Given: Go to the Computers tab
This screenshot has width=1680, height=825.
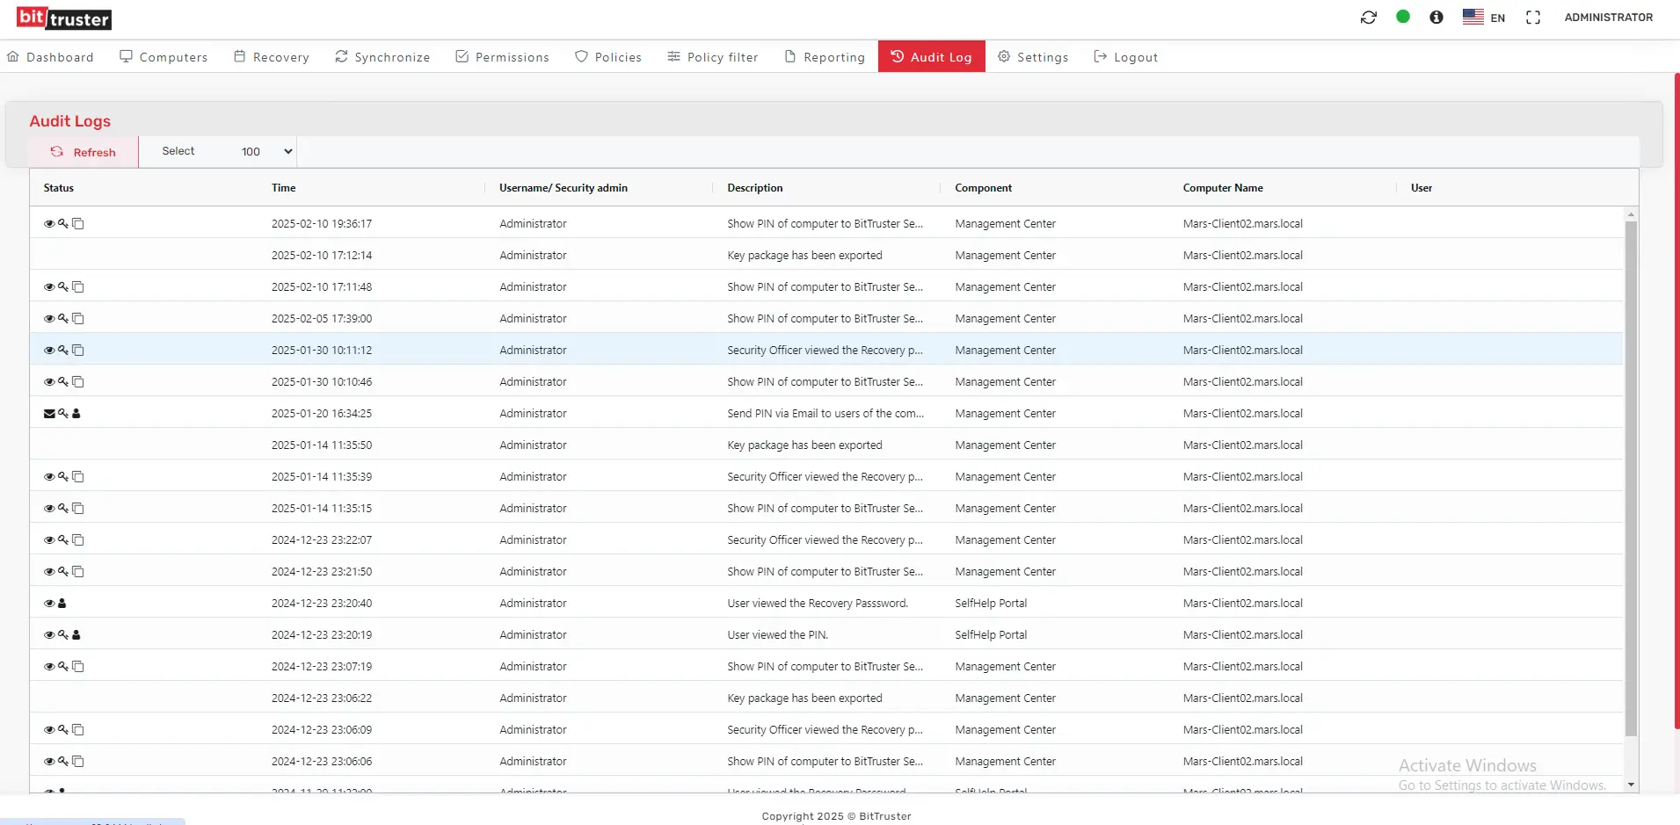Looking at the screenshot, I should point(164,56).
